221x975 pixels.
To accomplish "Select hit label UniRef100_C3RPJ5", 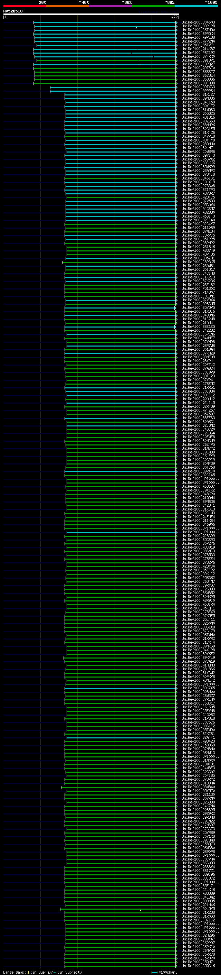I will pyautogui.click(x=198, y=236).
